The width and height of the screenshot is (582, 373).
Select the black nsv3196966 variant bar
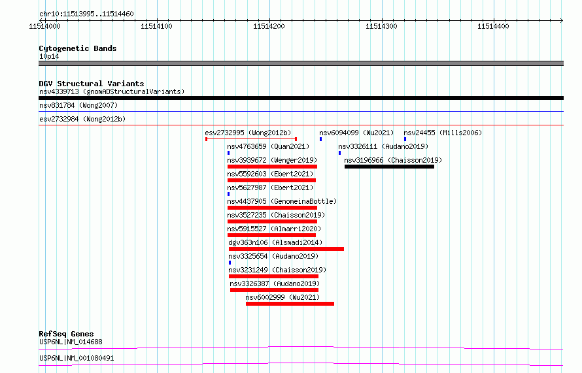pos(389,167)
